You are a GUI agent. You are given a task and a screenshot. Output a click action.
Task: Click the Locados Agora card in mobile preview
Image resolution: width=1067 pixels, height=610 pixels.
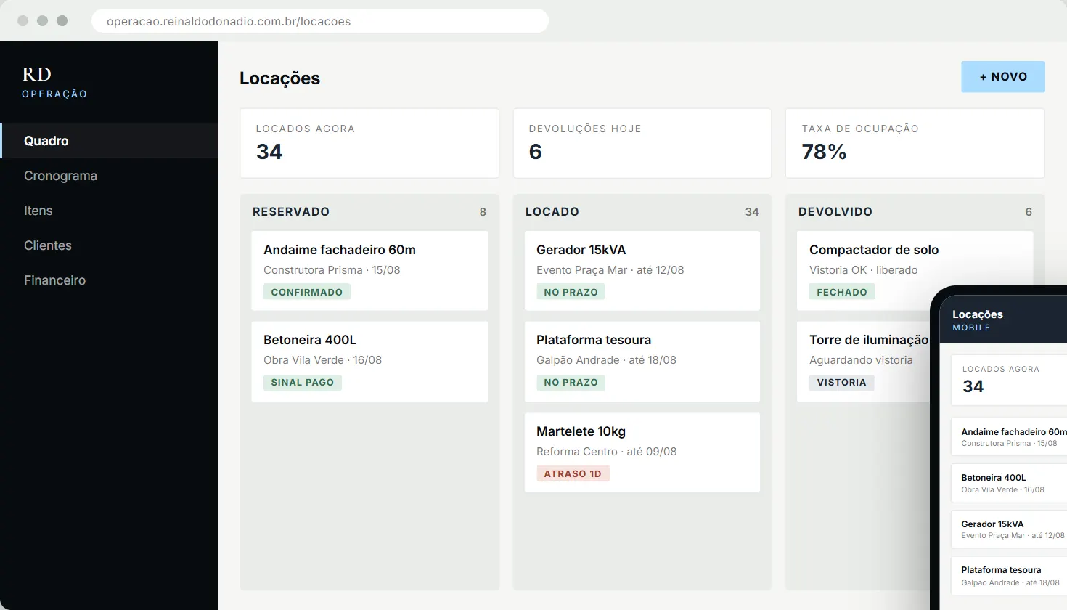1009,381
